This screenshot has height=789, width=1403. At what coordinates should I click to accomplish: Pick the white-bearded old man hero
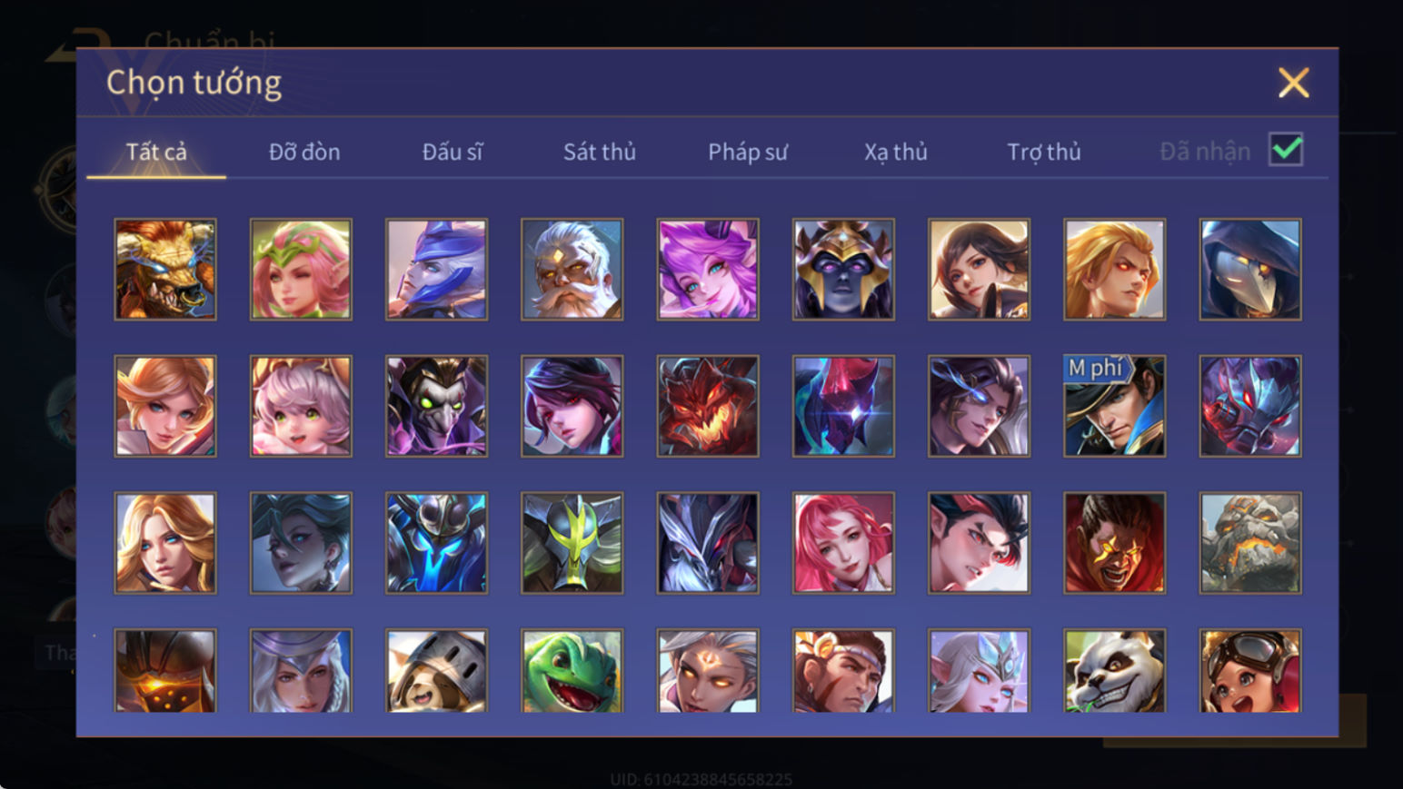point(572,270)
